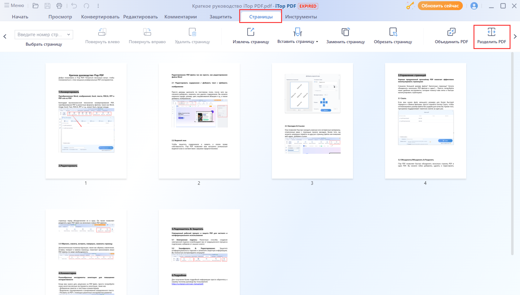Image resolution: width=520 pixels, height=295 pixels.
Task: Click the open folder icon
Action: coord(35,6)
